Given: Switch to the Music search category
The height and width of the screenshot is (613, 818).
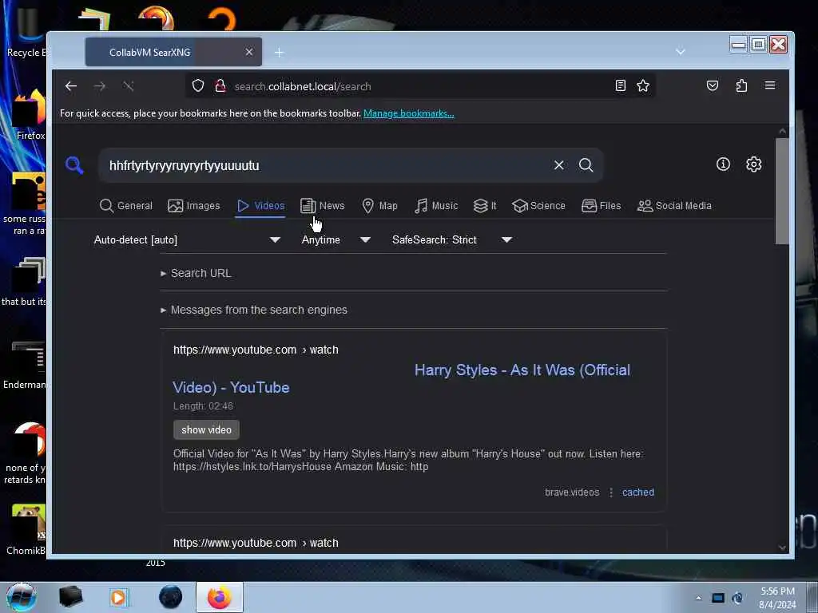Looking at the screenshot, I should 436,205.
